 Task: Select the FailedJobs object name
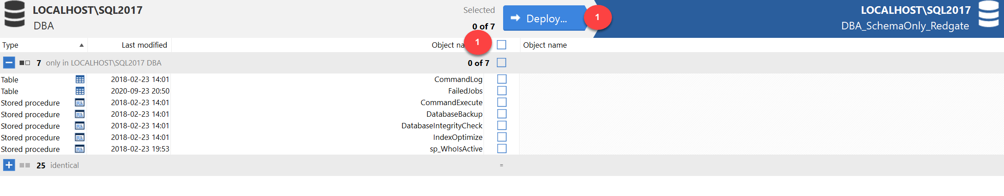tap(465, 91)
